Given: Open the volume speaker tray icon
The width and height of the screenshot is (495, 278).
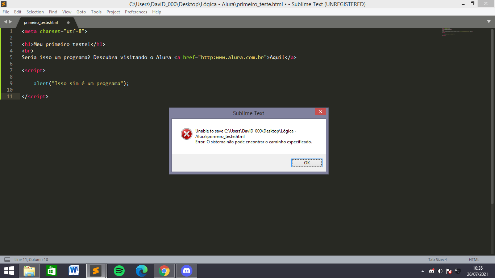Looking at the screenshot, I should [x=440, y=271].
